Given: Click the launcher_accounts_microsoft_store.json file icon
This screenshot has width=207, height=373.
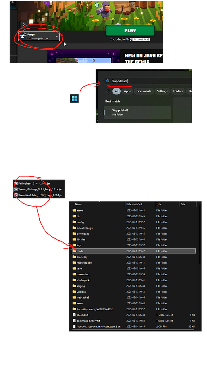Looking at the screenshot, I should tap(74, 326).
